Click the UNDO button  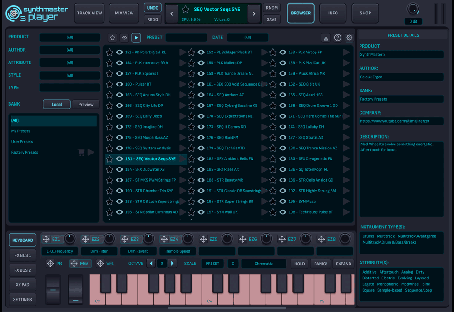tap(153, 8)
